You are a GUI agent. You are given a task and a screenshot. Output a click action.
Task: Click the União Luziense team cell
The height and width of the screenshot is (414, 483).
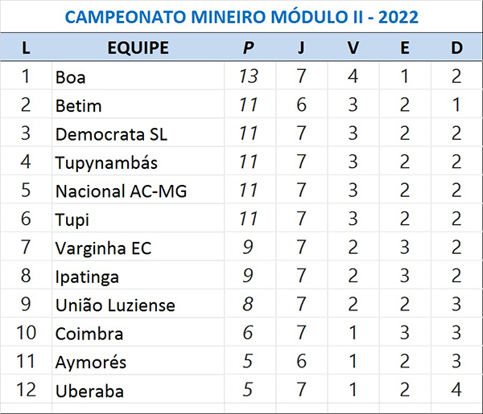point(115,305)
